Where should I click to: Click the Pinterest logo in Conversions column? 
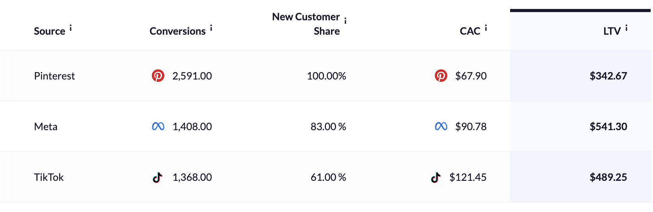click(x=158, y=76)
